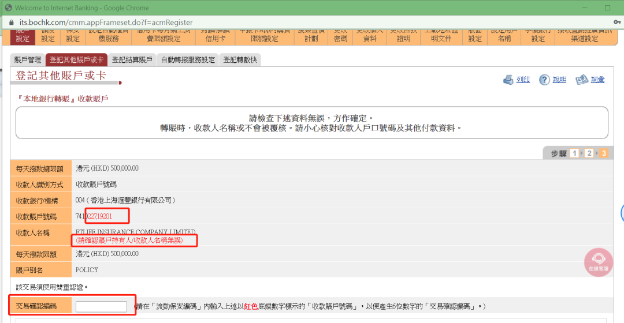
Task: Open the 費限額設定 menu item
Action: [x=164, y=37]
